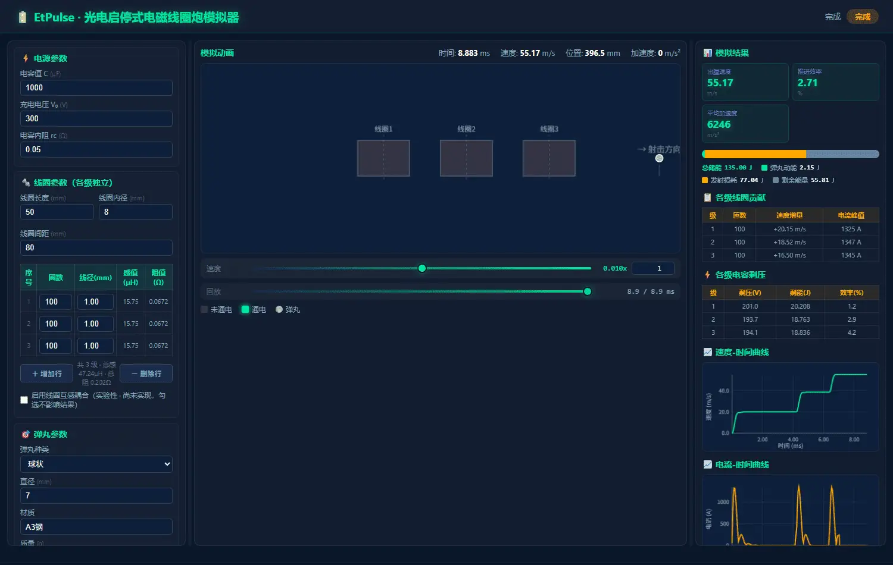Enable the 启用线圈互感耦合 checkbox
This screenshot has height=565, width=893.
pos(24,400)
